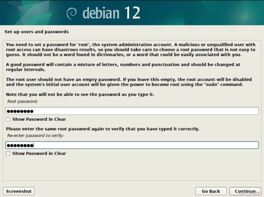Click the masked dots in the Root password field
264x197 pixels.
pyautogui.click(x=20, y=111)
